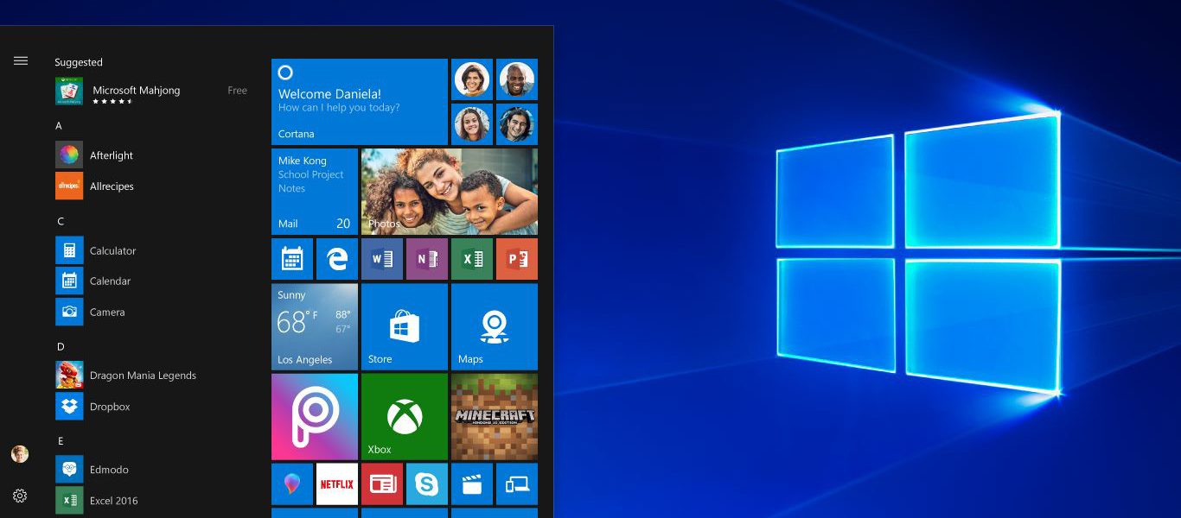Open the Skype tile
The height and width of the screenshot is (518, 1181).
[x=426, y=484]
